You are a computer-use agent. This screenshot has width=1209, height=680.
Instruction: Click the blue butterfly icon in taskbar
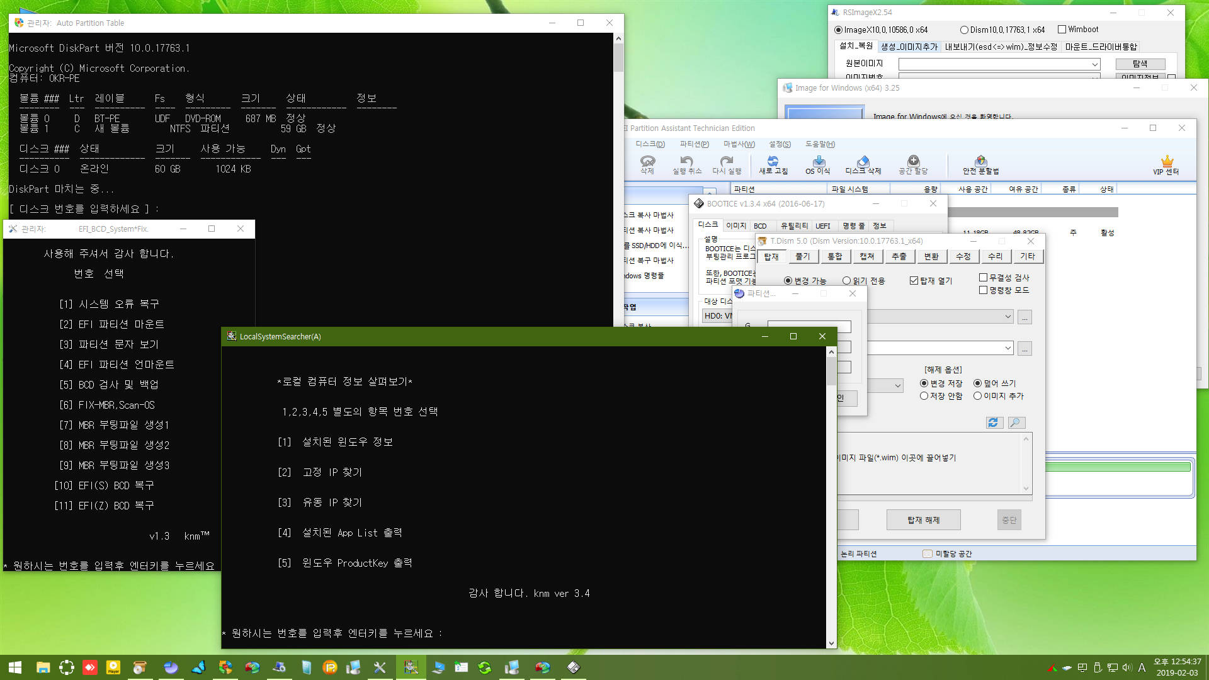click(x=198, y=667)
